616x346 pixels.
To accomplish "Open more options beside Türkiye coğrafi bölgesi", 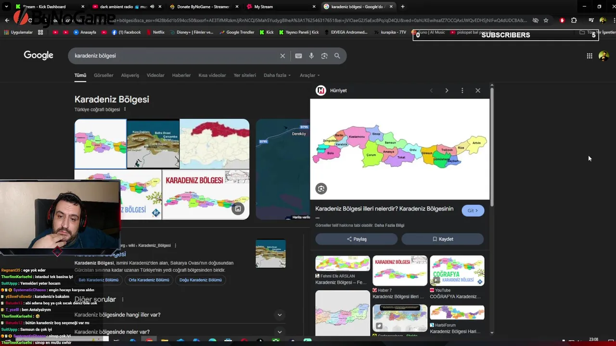I will tap(125, 109).
